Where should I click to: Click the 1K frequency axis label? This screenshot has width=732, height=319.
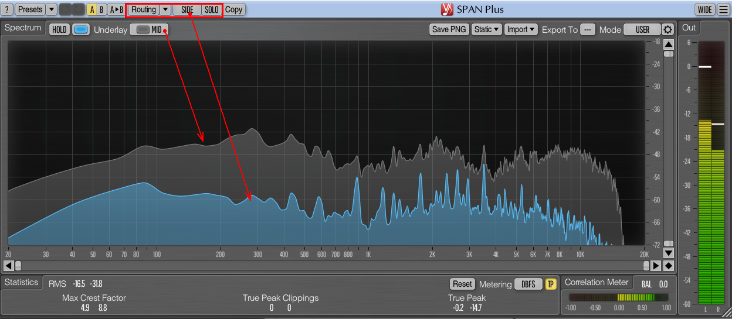pyautogui.click(x=368, y=255)
